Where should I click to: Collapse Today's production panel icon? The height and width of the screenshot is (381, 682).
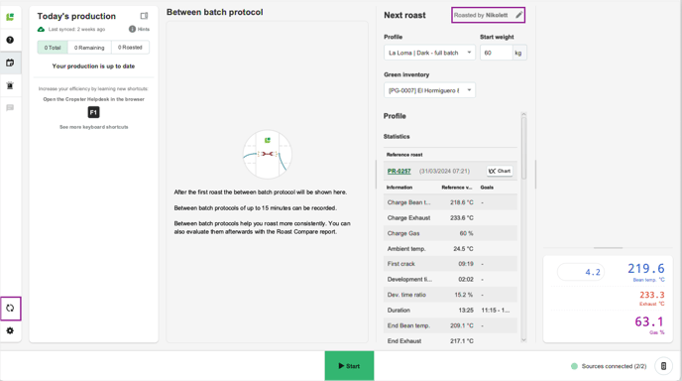tap(144, 16)
